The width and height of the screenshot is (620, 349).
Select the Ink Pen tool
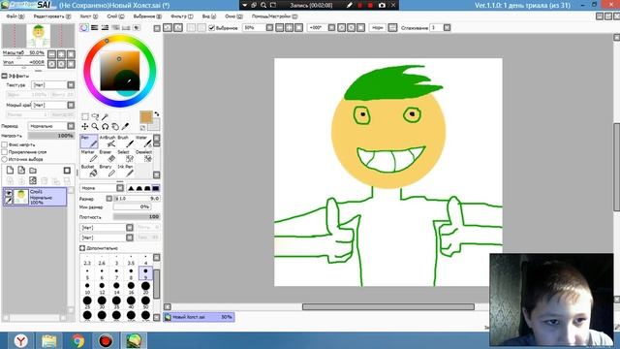pyautogui.click(x=125, y=171)
